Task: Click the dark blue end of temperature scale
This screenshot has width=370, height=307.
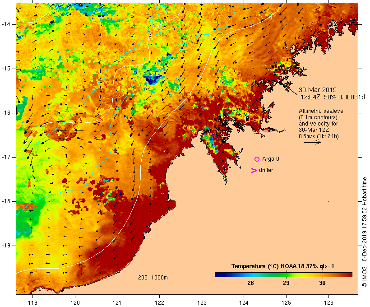Action: click(218, 274)
